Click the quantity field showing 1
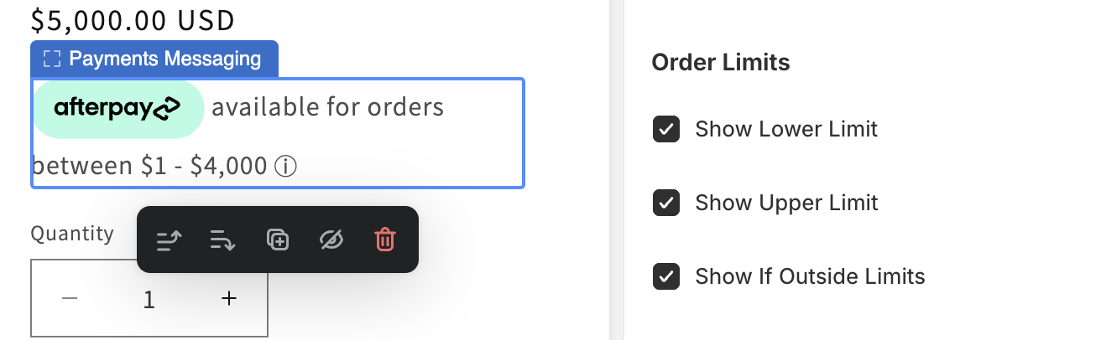This screenshot has width=1101, height=340. [149, 299]
